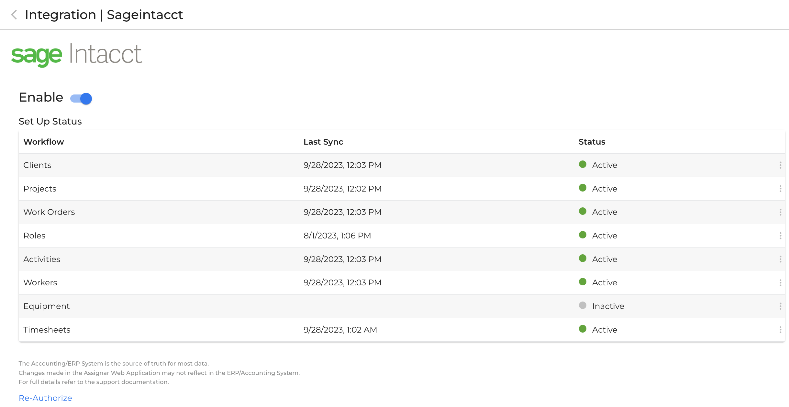
Task: Open the kebab menu for Equipment row
Action: point(780,306)
